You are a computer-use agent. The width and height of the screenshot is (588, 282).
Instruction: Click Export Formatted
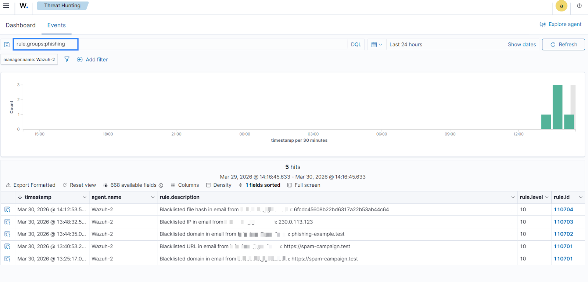pyautogui.click(x=31, y=185)
